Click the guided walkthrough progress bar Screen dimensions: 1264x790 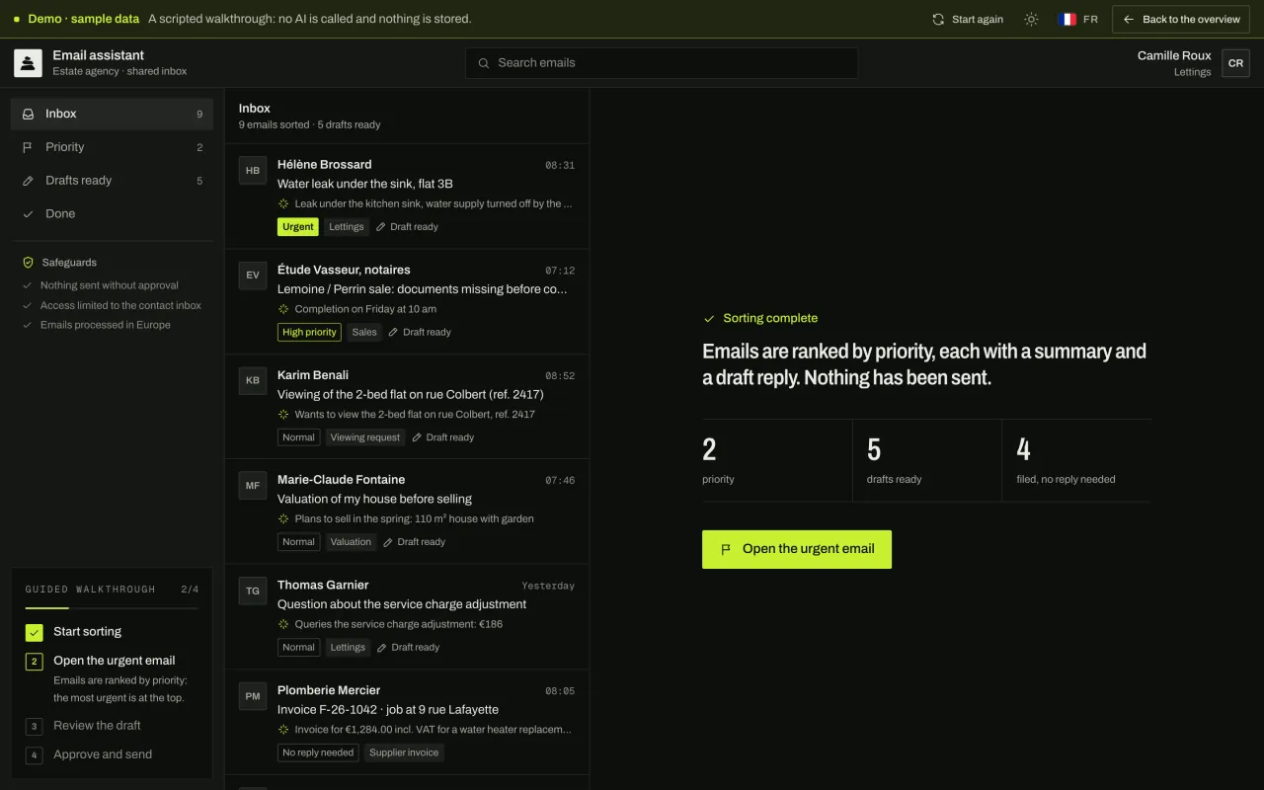pos(112,608)
